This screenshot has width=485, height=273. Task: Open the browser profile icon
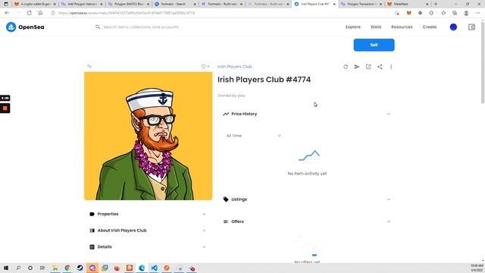pos(466,13)
